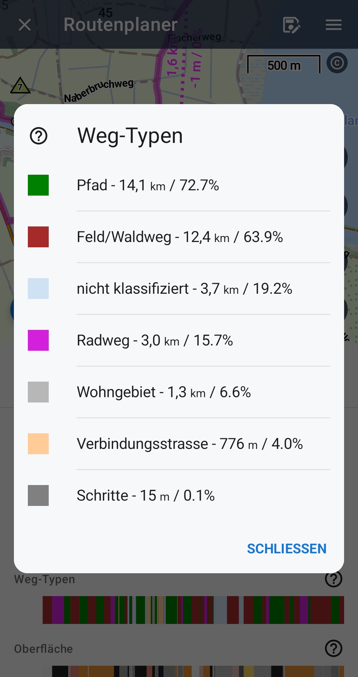Close the Routenplaner with the X icon
The height and width of the screenshot is (677, 358).
pos(25,25)
